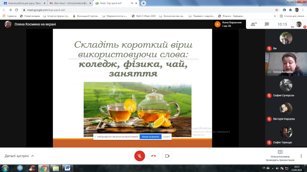Click the volume icon in the system tray
Image resolution: width=307 pixels, height=172 pixels.
pyautogui.click(x=277, y=168)
